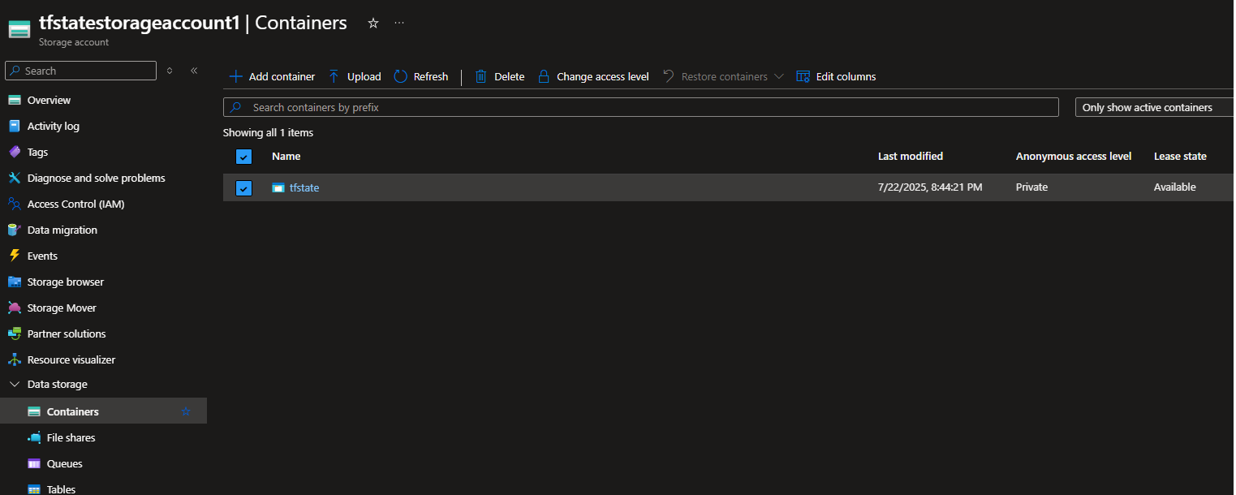Image resolution: width=1236 pixels, height=495 pixels.
Task: Open the Restore containers dropdown chevron
Action: (779, 77)
